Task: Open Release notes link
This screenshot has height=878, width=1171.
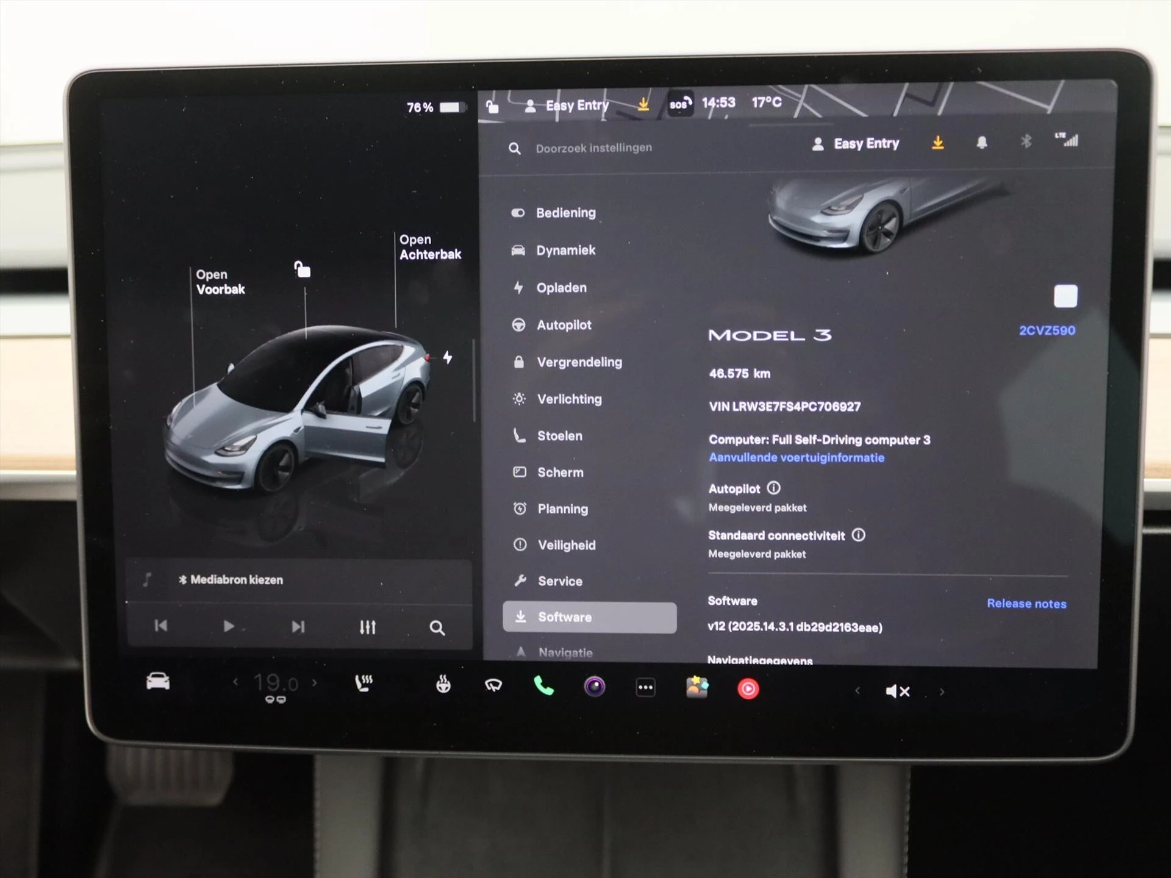Action: click(x=1027, y=604)
